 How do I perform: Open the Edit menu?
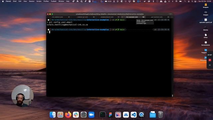[x=20, y=1]
